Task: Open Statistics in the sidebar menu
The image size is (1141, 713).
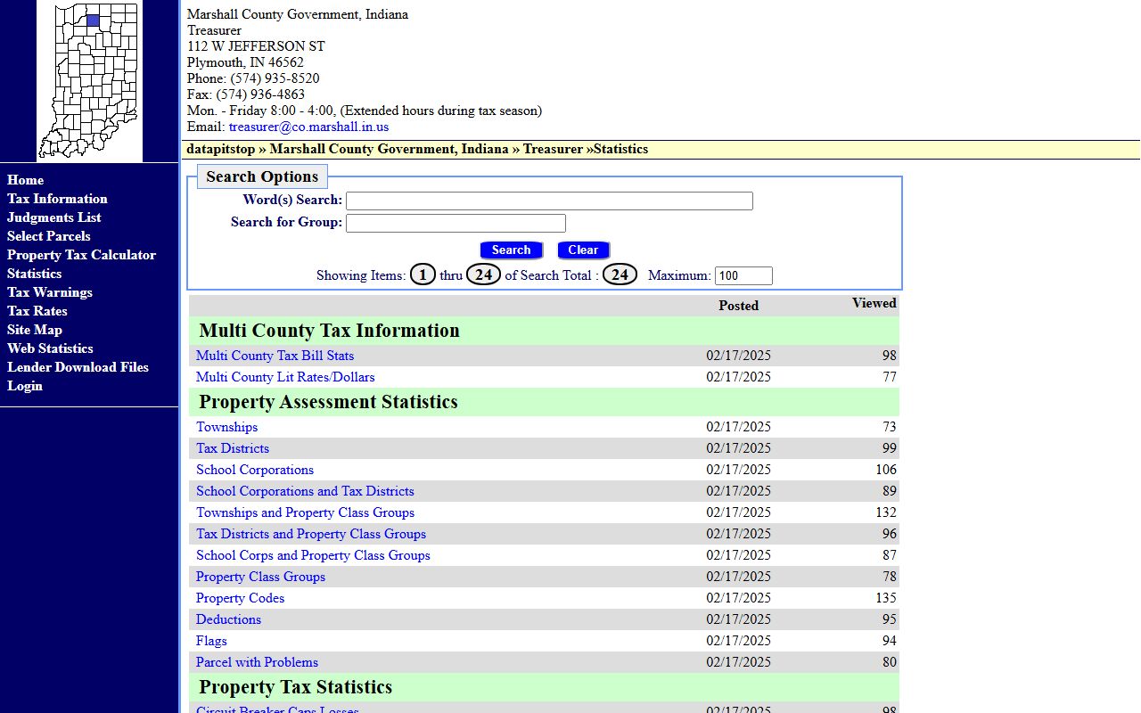Action: pos(34,274)
